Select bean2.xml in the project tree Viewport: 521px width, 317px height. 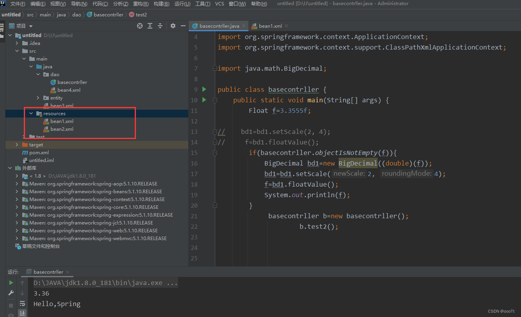click(x=62, y=129)
